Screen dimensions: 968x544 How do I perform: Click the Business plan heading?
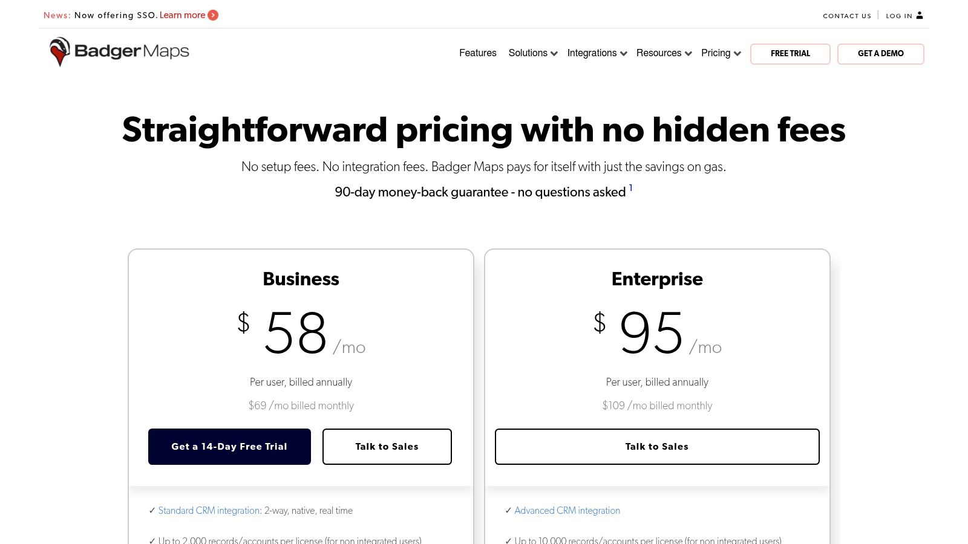301,279
